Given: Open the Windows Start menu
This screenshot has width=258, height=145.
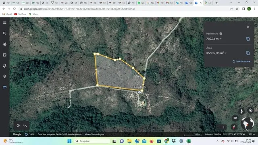Looking at the screenshot, I should [x=69, y=141].
